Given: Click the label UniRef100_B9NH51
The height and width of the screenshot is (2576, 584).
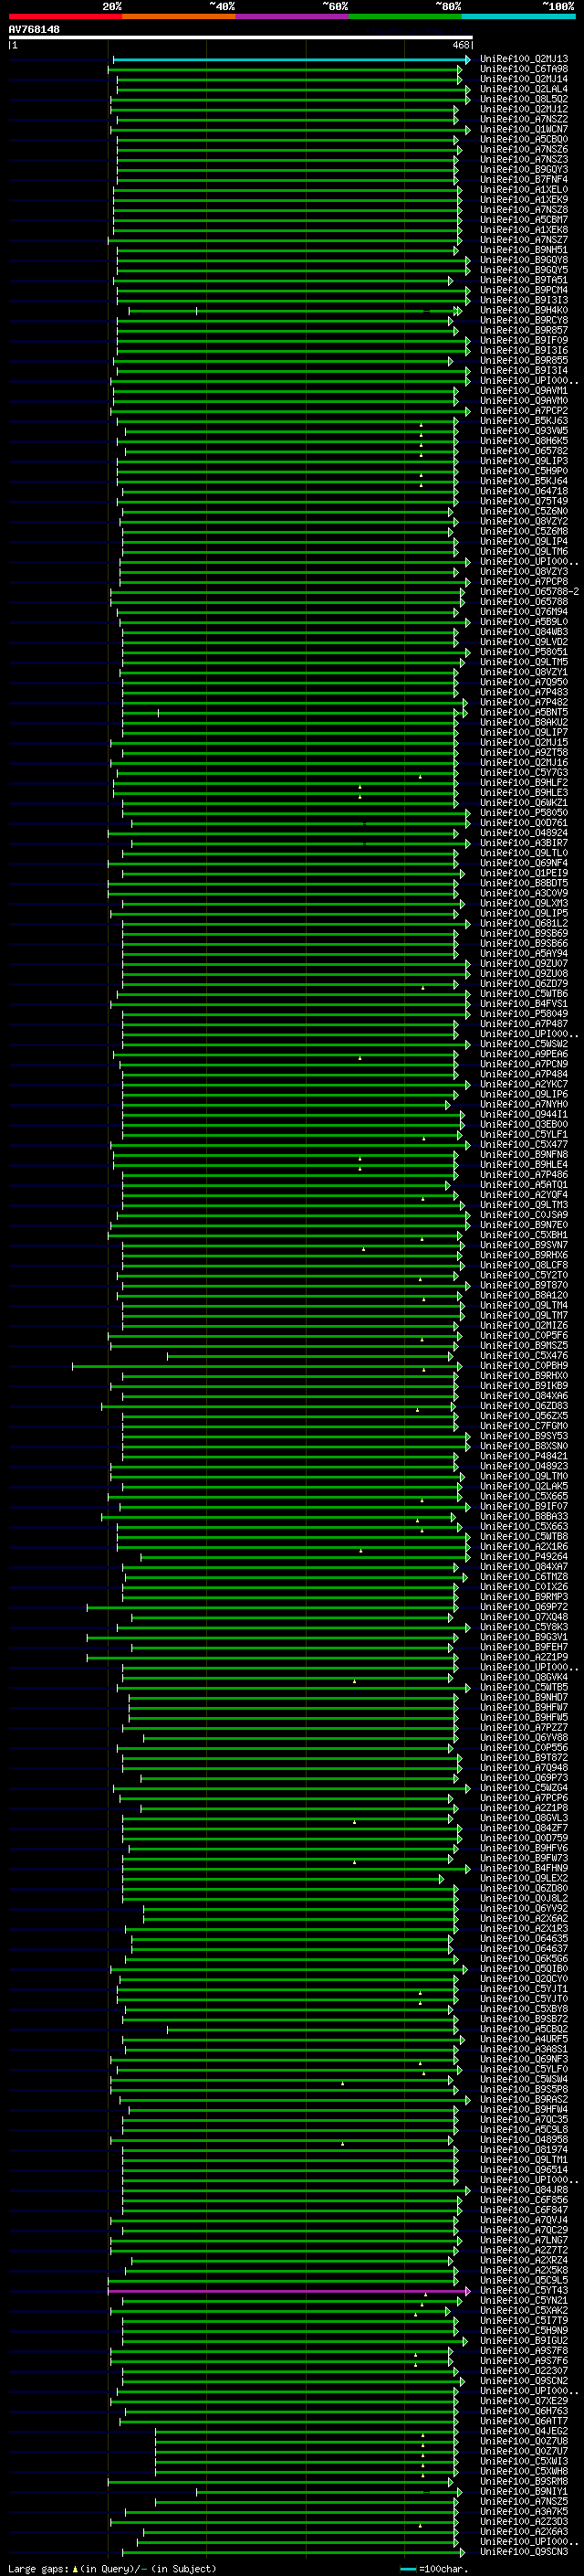Looking at the screenshot, I should pyautogui.click(x=524, y=251).
